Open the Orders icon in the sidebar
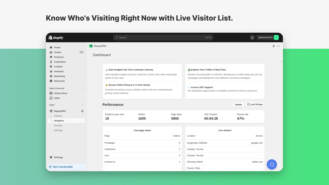 51,52
